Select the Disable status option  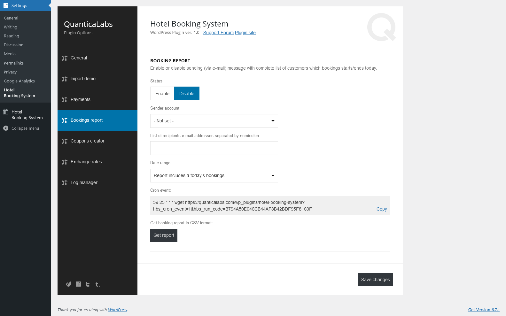click(187, 94)
